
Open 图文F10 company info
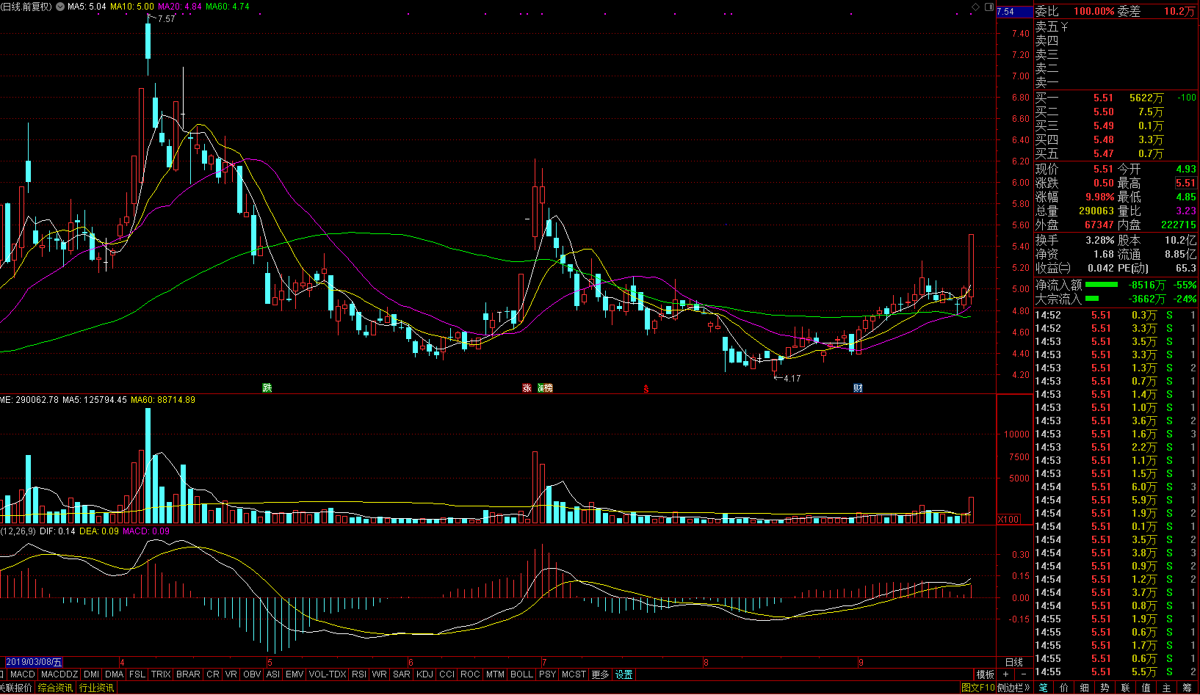pyautogui.click(x=977, y=688)
